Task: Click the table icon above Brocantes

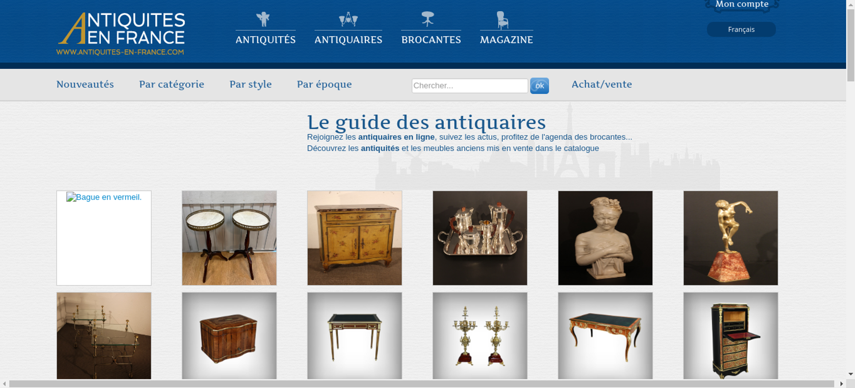Action: 427,19
